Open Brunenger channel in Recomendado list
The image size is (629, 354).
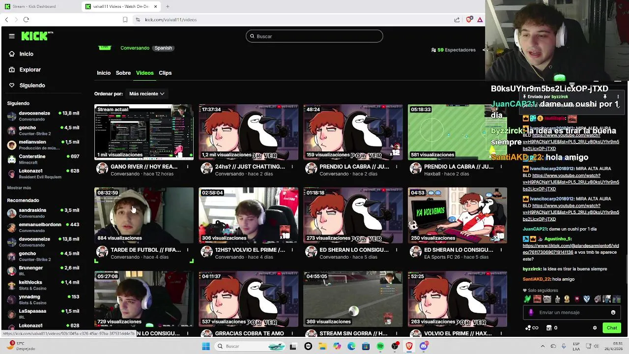point(43,270)
